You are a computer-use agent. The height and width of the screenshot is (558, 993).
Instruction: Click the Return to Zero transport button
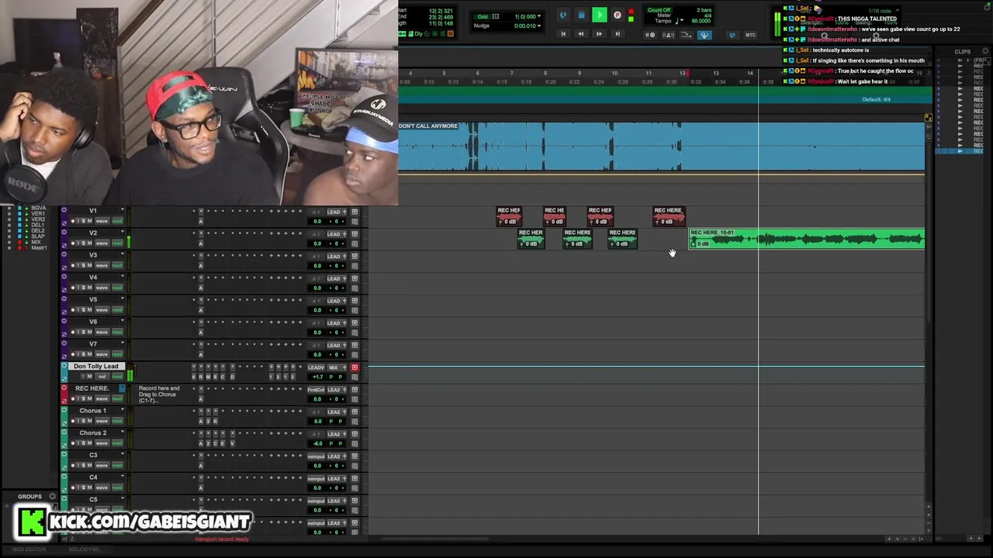point(563,34)
